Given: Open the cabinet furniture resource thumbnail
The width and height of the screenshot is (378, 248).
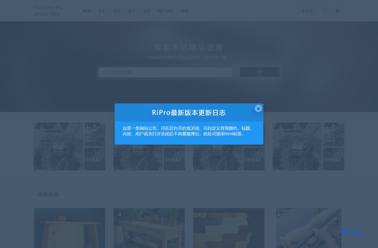Looking at the screenshot, I should point(70,228).
